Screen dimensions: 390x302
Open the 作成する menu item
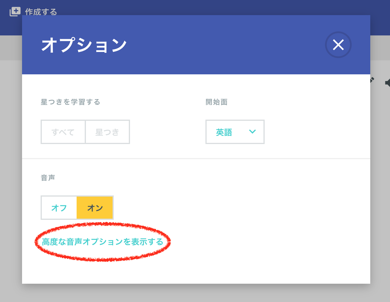tap(41, 12)
